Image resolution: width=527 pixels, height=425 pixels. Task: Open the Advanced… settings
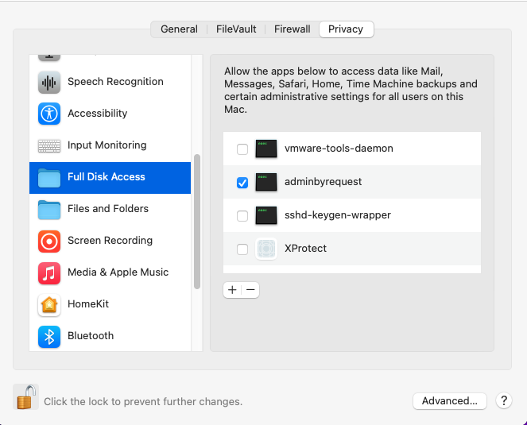(x=450, y=401)
